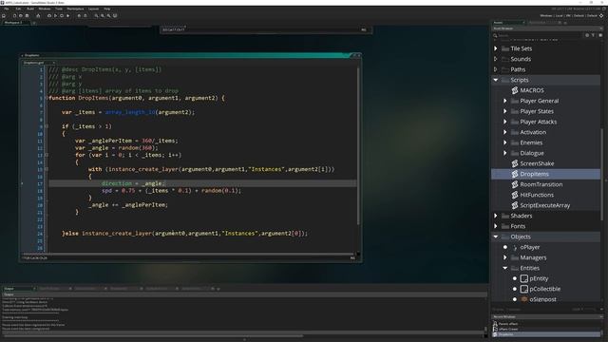
Task: Toggle the docks layout toolbar icon
Action: click(115, 15)
